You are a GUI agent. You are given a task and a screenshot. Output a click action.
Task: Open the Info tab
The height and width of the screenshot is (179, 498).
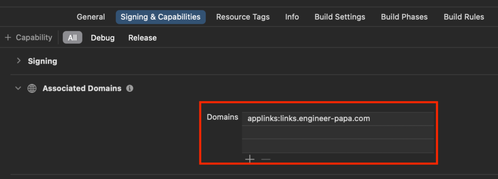tap(292, 17)
